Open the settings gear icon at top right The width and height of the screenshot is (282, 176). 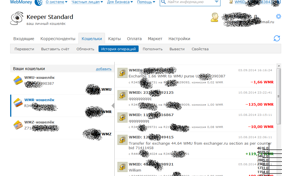[x=278, y=16]
